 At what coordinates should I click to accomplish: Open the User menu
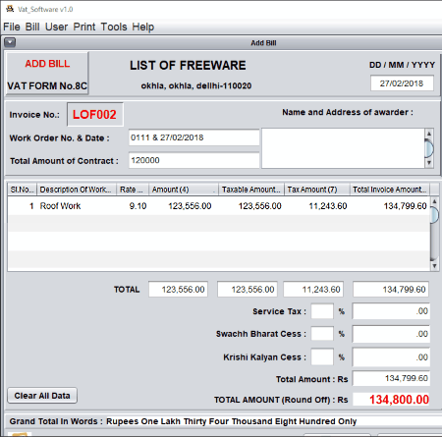56,27
